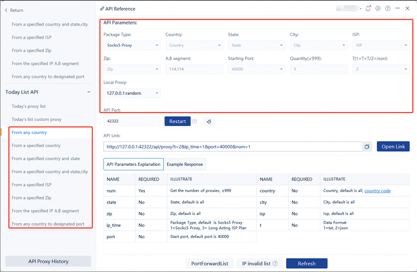The width and height of the screenshot is (417, 272).
Task: Switch to the Example Response tab
Action: click(x=185, y=164)
